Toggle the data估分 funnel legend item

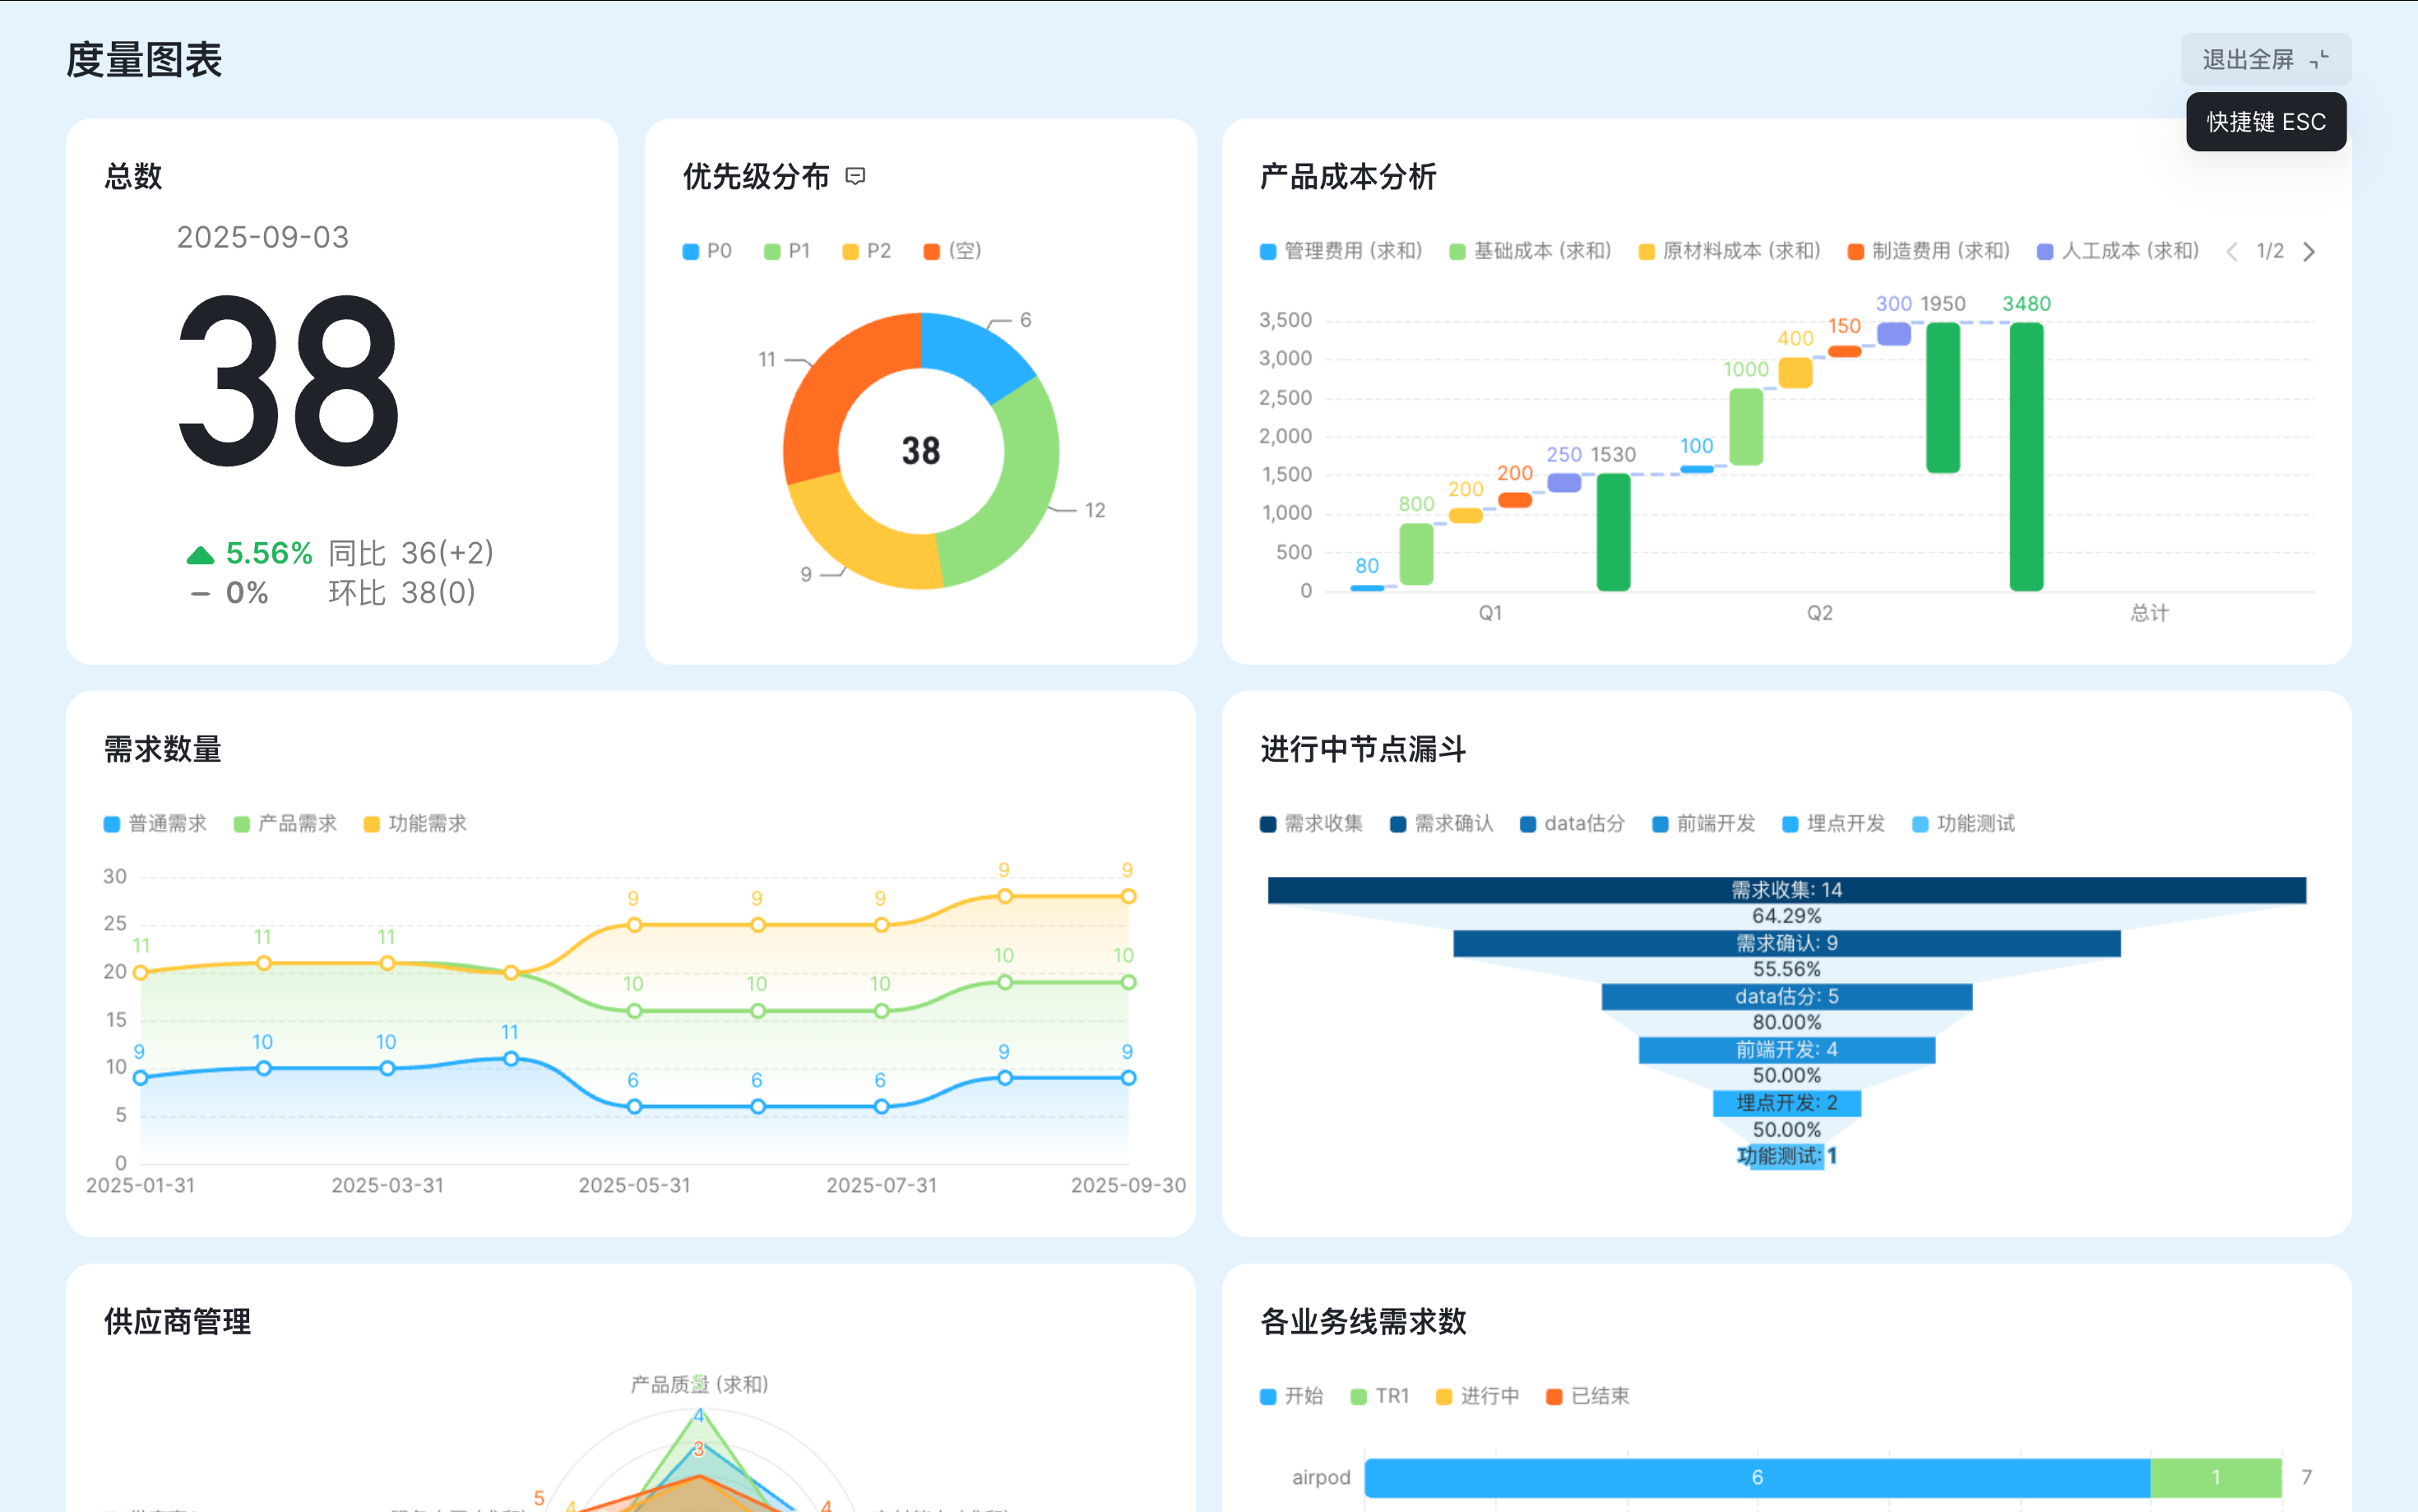click(x=1573, y=824)
